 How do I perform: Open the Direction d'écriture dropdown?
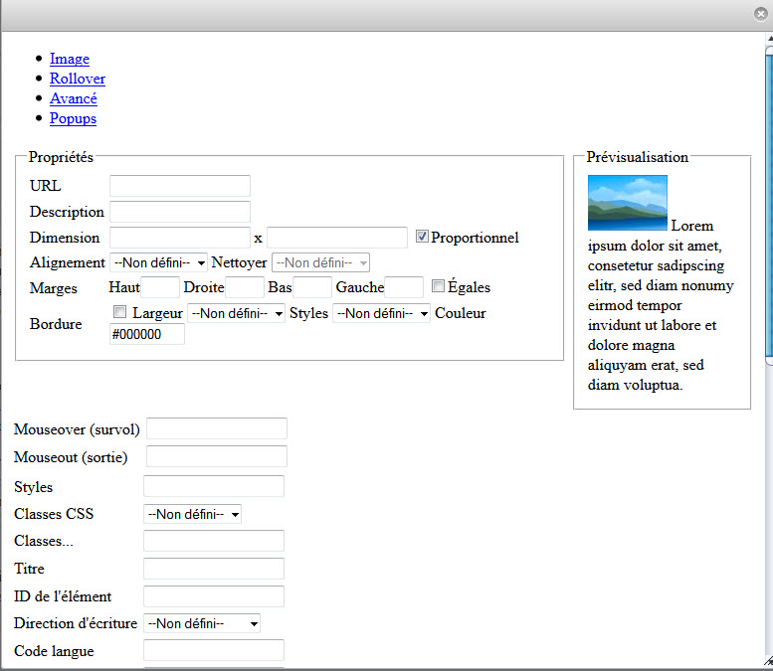pyautogui.click(x=202, y=623)
